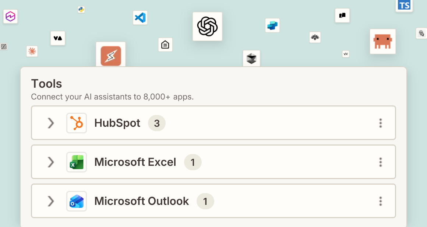427x227 pixels.
Task: Click the HubSpot sprocket logo
Action: (77, 123)
